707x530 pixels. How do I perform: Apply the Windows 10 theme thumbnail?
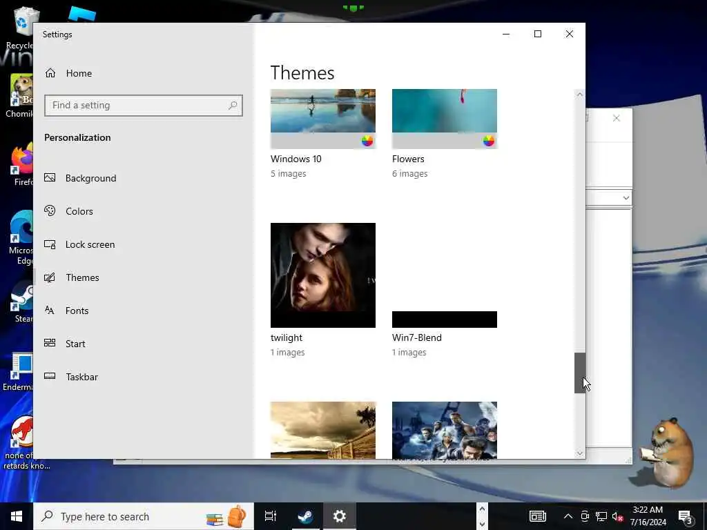(x=323, y=119)
